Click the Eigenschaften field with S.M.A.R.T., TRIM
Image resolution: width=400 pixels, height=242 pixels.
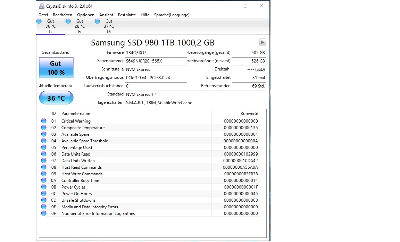(x=196, y=103)
